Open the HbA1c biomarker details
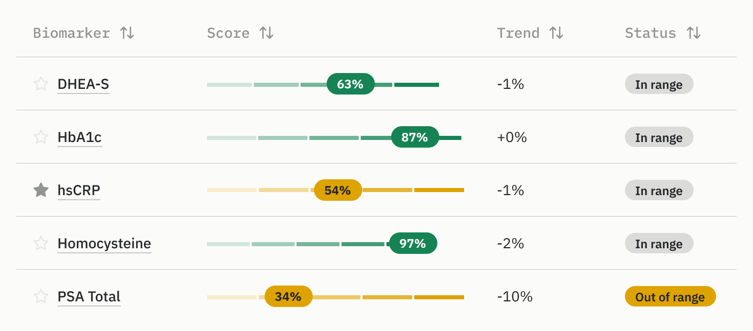This screenshot has height=331, width=753. (79, 137)
